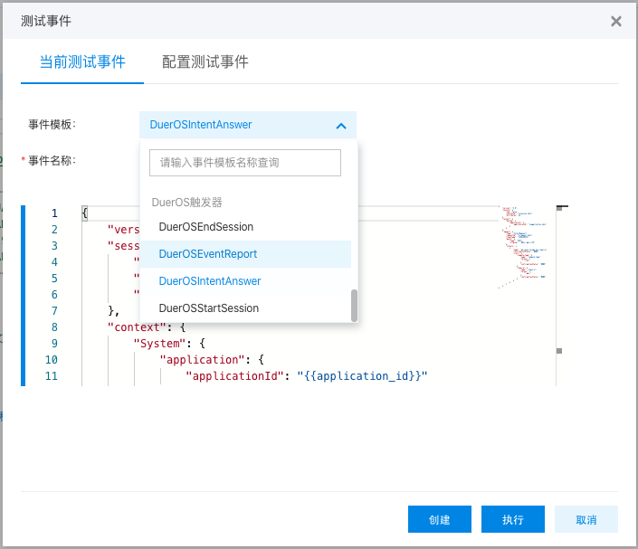Collapse the 事件模板 dropdown chevron

click(341, 126)
